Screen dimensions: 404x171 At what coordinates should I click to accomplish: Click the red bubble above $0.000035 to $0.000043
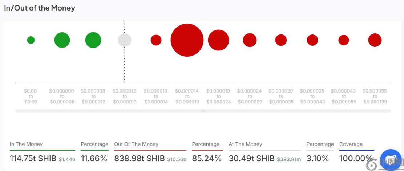point(312,40)
